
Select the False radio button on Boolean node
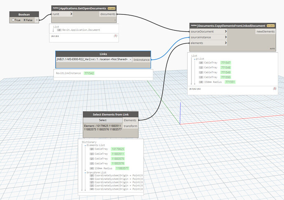point(25,20)
